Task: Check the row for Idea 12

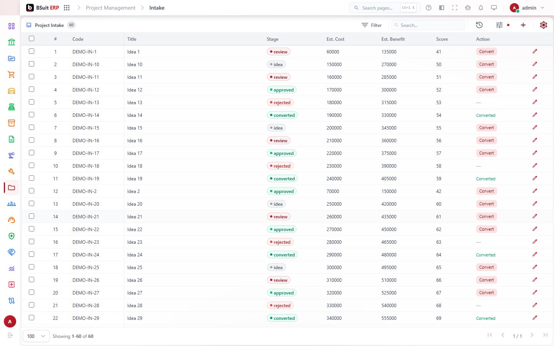Action: point(32,89)
